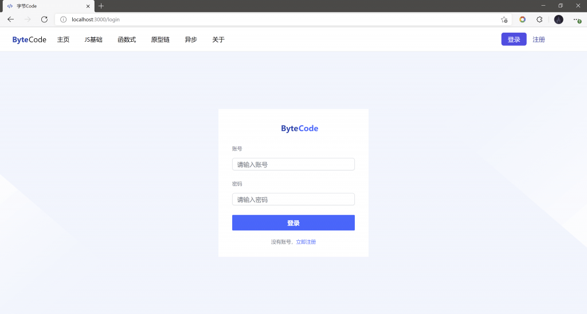Click the 密码 field label
The width and height of the screenshot is (587, 314).
(x=237, y=184)
